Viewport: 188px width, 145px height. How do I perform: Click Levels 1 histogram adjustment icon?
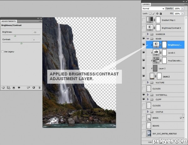tap(156, 53)
